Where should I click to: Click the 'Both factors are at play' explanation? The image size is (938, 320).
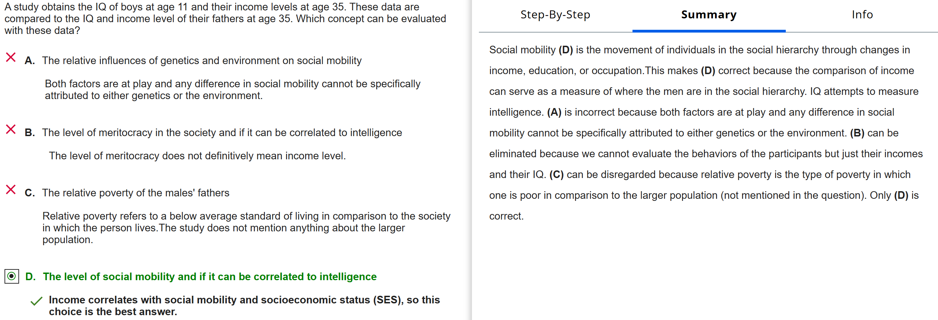tap(232, 90)
